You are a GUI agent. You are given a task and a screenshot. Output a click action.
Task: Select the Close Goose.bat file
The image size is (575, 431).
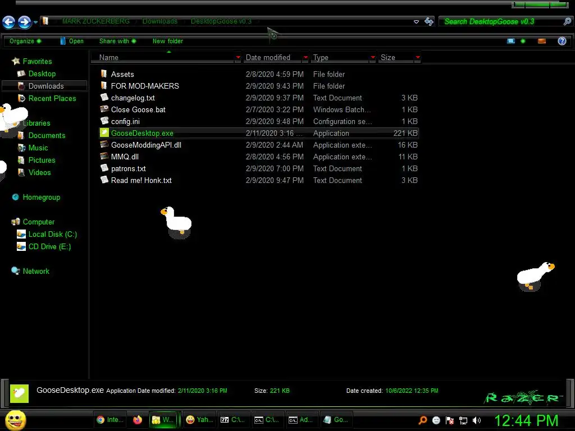pos(259,109)
